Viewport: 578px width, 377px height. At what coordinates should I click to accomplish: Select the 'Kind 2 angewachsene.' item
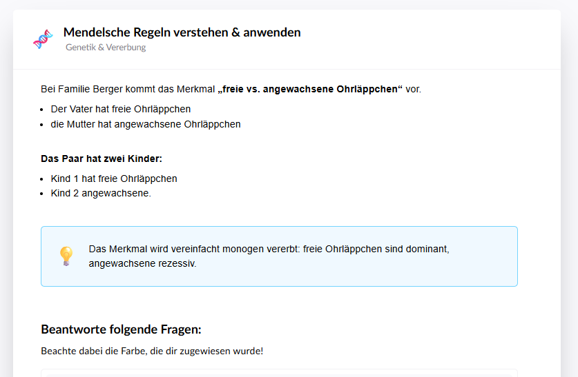pyautogui.click(x=101, y=193)
